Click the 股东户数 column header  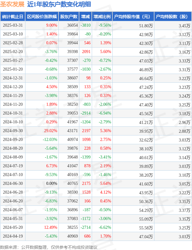click(x=68, y=17)
